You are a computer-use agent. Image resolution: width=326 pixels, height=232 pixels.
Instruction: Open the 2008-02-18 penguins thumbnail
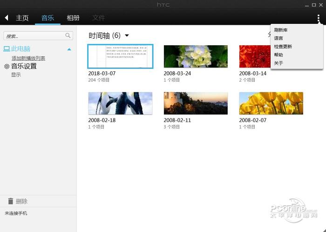tap(120, 103)
